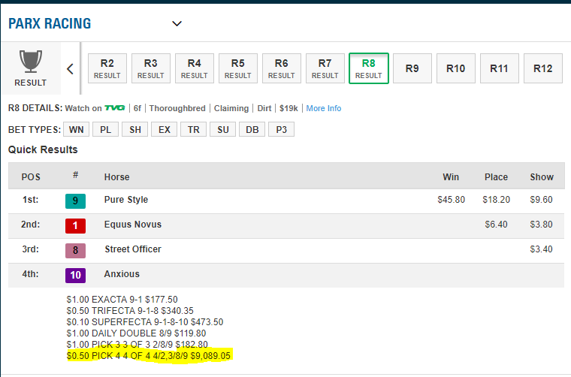Click saddle number 1 red badge
571x377 pixels.
coord(75,225)
